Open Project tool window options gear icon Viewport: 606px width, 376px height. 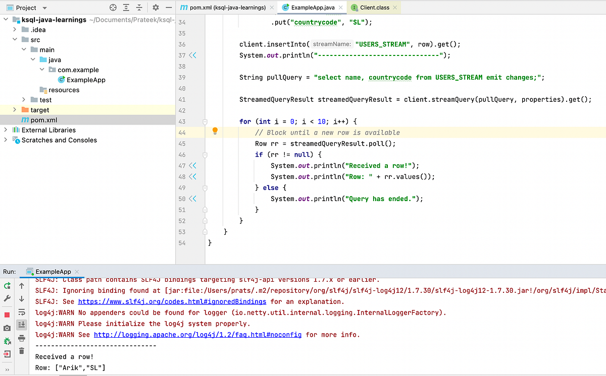(x=156, y=8)
